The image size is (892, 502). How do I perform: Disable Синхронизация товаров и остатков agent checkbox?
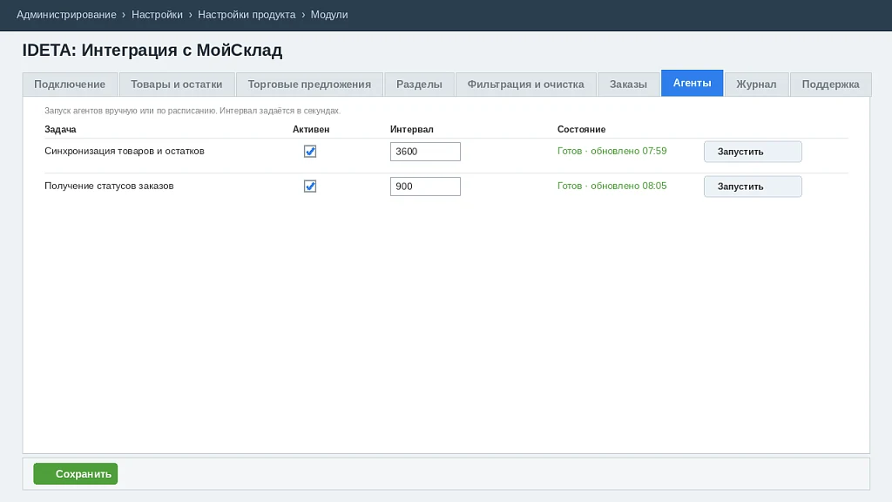[310, 152]
